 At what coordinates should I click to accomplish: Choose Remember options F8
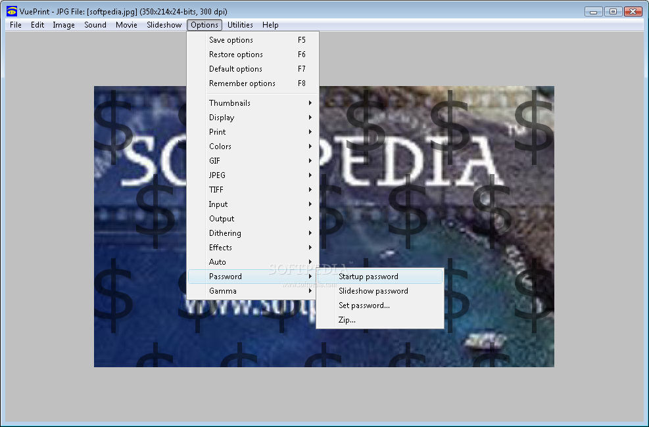[x=253, y=83]
